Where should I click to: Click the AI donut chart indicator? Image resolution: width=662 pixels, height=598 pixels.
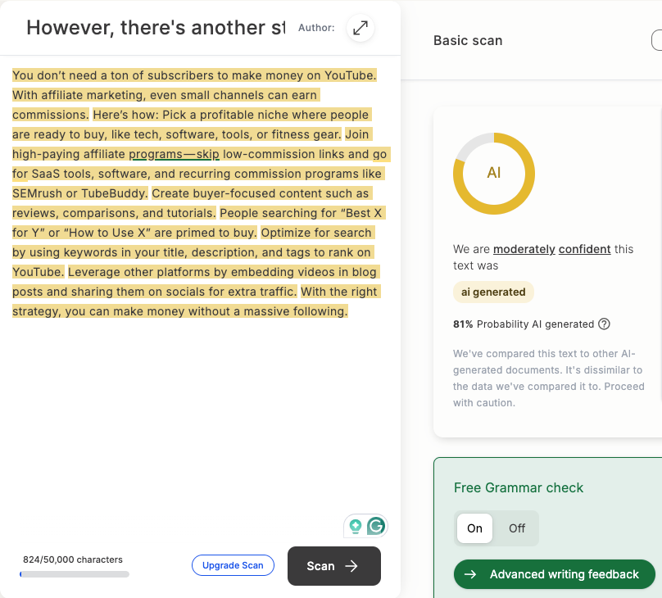493,174
